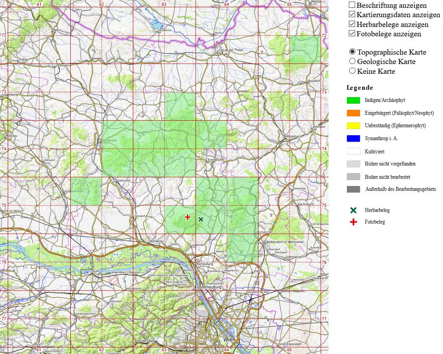
Task: Click the Indigen/Archäophyt legend label
Action: click(x=385, y=100)
